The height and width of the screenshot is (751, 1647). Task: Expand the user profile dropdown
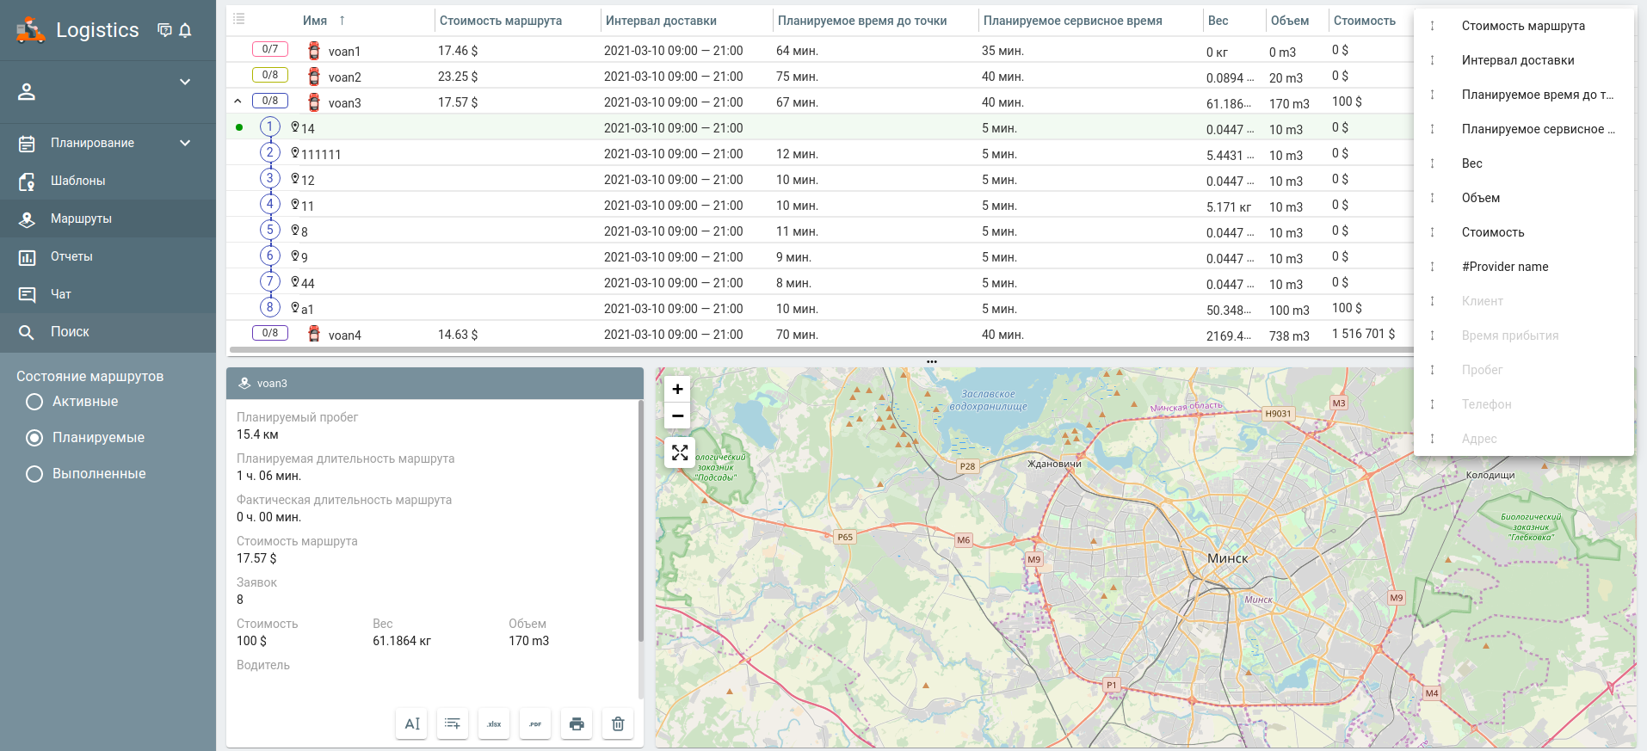pyautogui.click(x=185, y=83)
